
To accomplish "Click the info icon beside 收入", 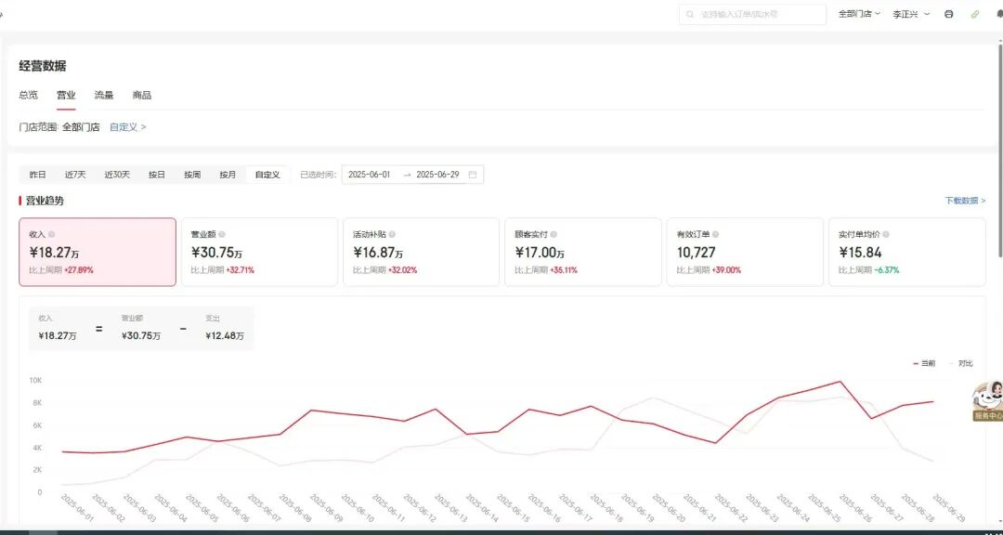I will tap(51, 235).
